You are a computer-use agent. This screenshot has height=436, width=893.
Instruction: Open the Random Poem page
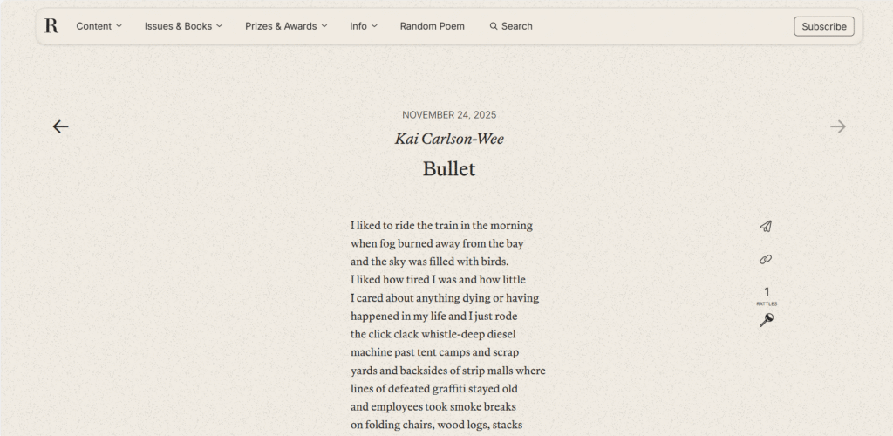pos(432,26)
